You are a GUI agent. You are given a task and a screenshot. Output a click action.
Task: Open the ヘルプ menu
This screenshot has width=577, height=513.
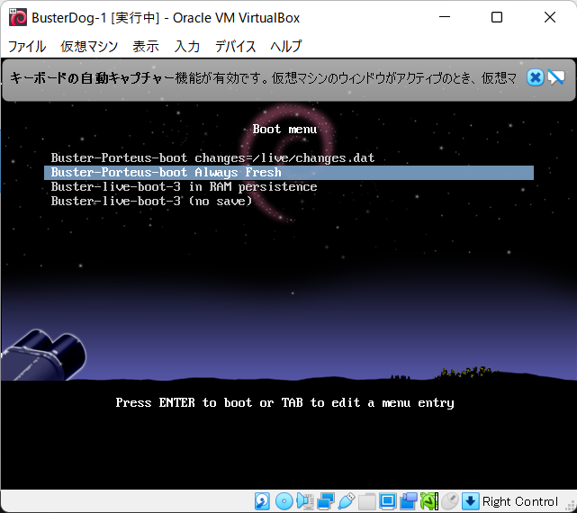[286, 47]
